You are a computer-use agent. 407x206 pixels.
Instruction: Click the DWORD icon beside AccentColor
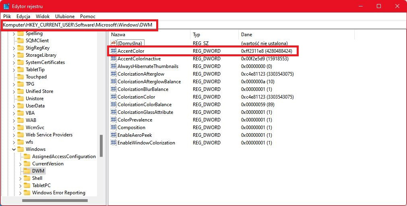click(x=114, y=51)
